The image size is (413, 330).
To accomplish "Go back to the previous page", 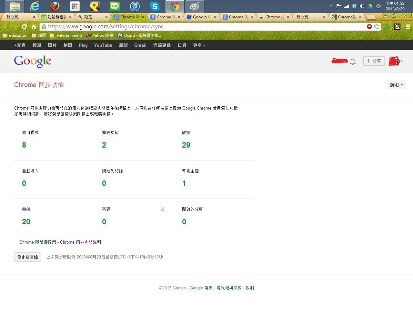I will [6, 27].
